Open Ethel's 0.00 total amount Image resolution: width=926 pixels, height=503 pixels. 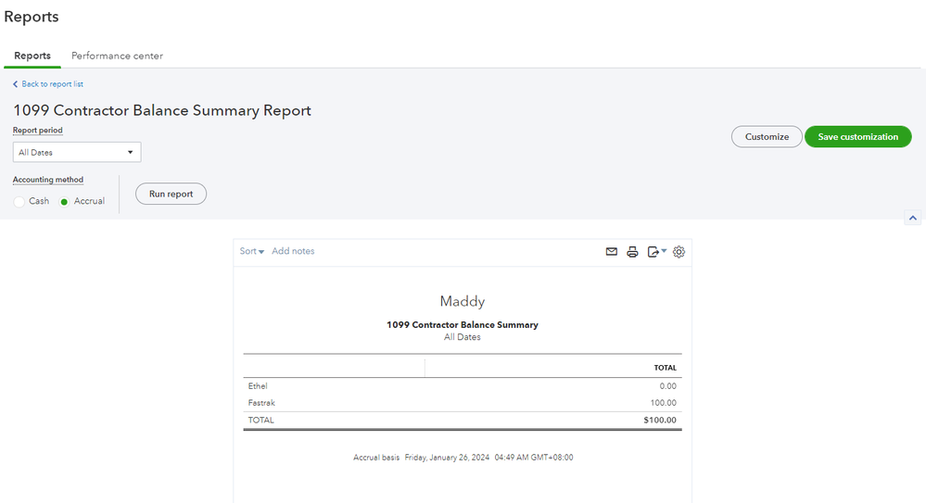click(668, 386)
